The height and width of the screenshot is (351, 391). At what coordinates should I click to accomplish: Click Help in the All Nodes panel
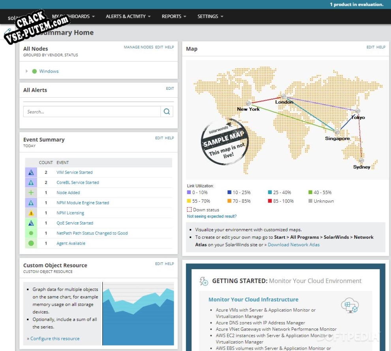[169, 47]
